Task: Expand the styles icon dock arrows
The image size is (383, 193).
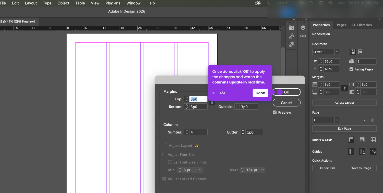Action: (x=294, y=19)
